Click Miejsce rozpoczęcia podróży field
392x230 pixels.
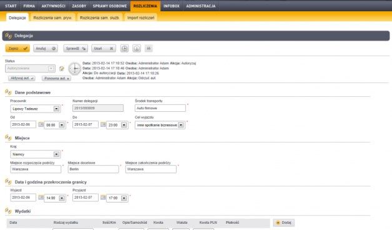tap(36, 169)
